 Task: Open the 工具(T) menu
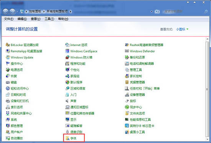click(x=49, y=19)
